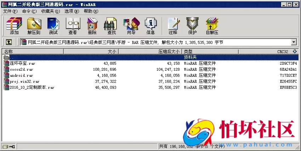Open the Commands (命令) menu
This screenshot has height=151, width=301.
click(29, 11)
